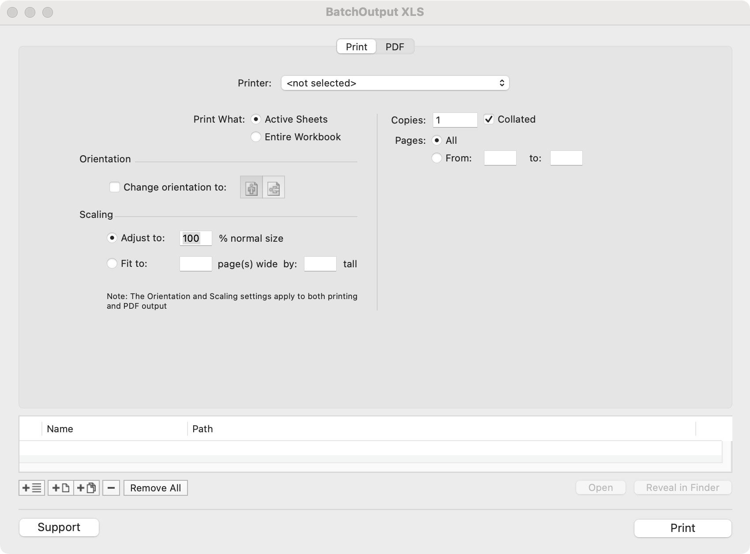The image size is (750, 554).
Task: Click the pages to input field
Action: point(566,158)
